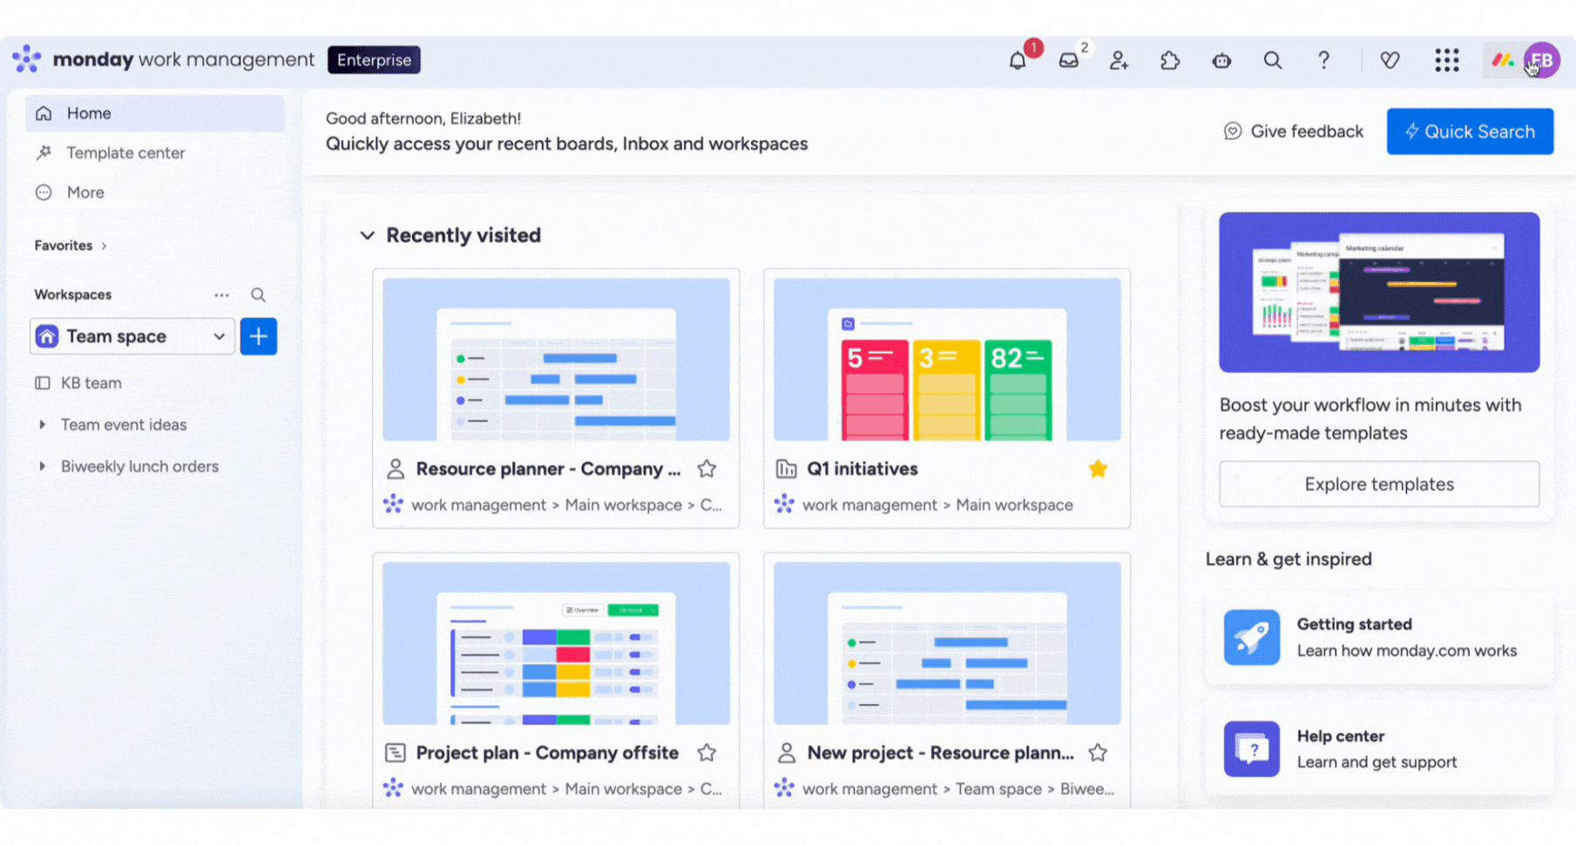Click the Project plan - Company offsite title
The height and width of the screenshot is (845, 1576).
[x=547, y=753]
